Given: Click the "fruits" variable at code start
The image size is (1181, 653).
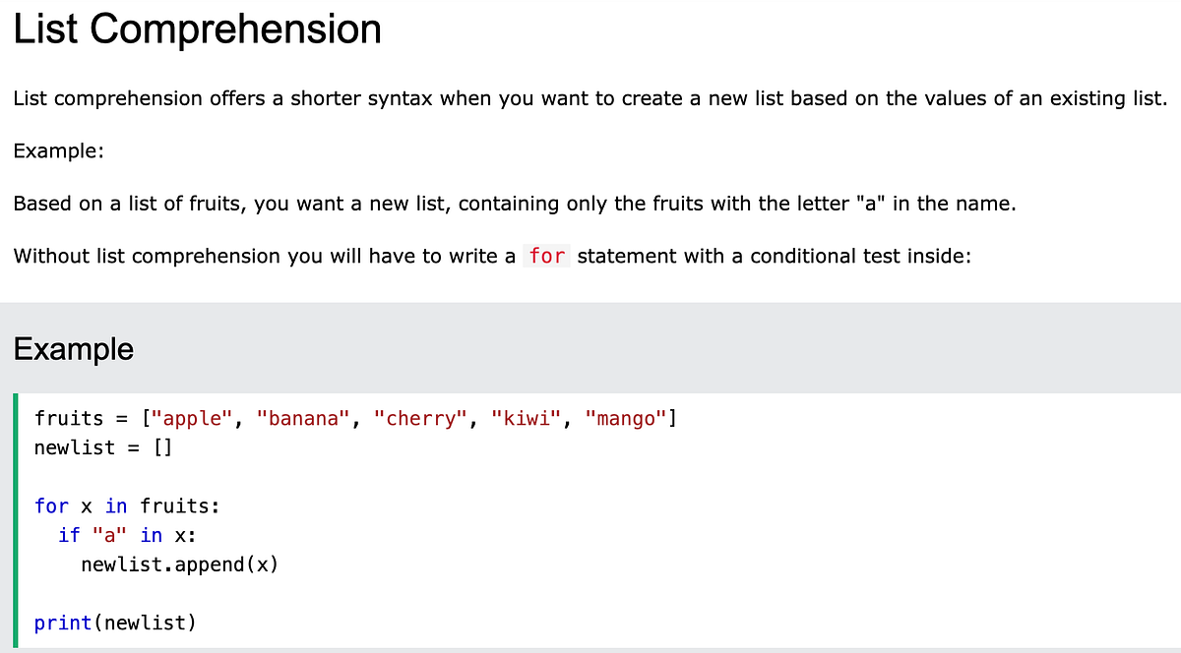Looking at the screenshot, I should click(69, 419).
